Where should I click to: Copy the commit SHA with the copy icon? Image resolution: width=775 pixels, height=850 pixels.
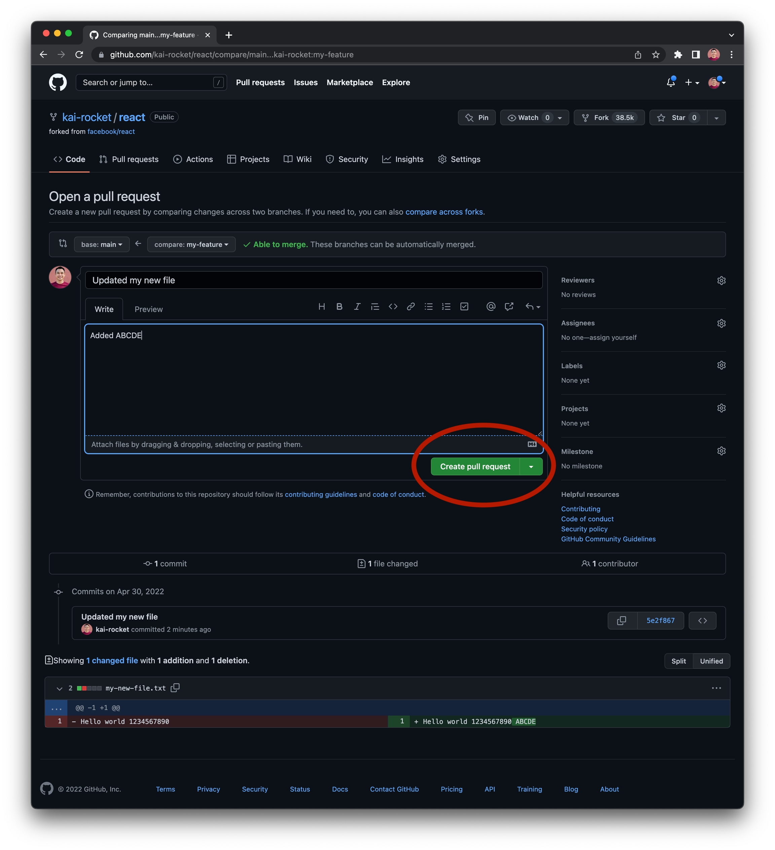coord(621,621)
